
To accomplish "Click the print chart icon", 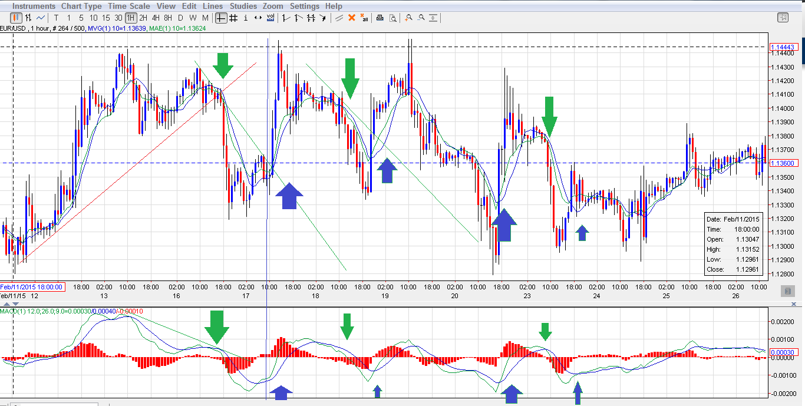I will [380, 18].
